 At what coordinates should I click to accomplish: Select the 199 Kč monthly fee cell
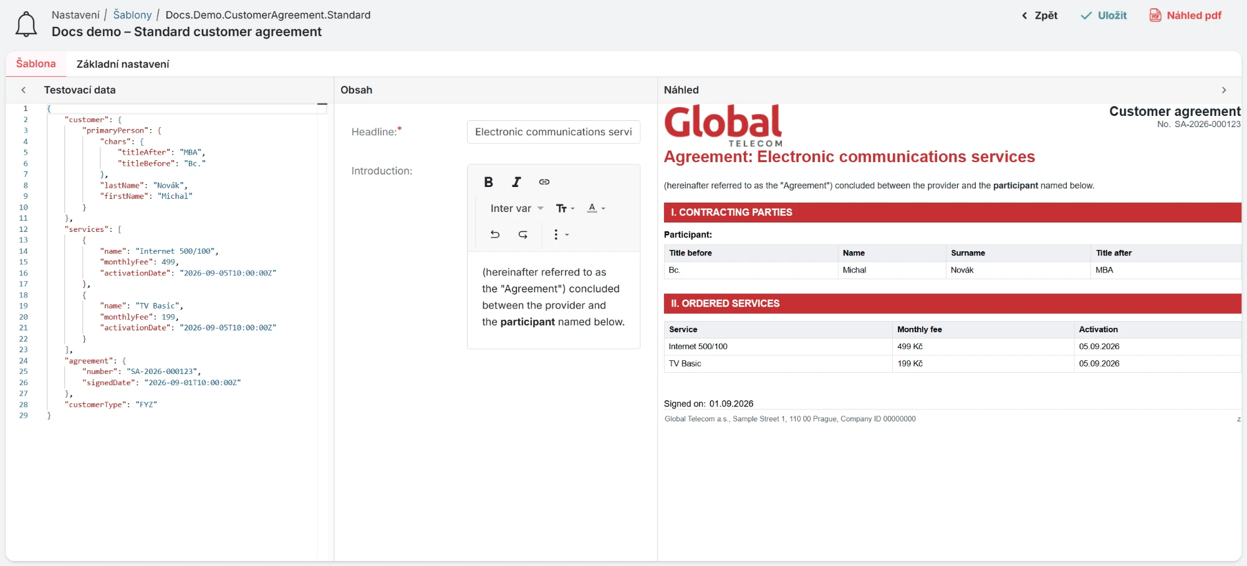983,363
